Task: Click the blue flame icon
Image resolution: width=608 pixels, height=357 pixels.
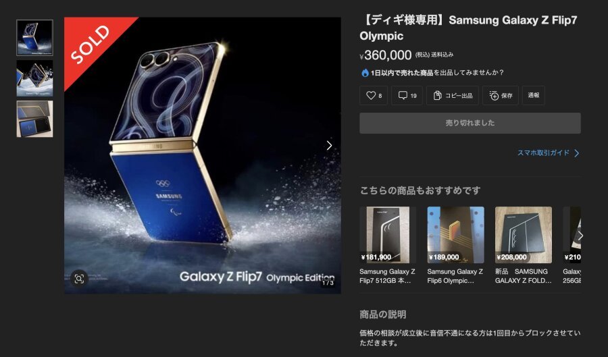Action: point(365,72)
